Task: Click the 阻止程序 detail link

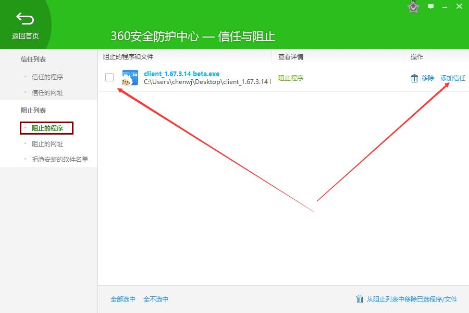Action: pyautogui.click(x=291, y=78)
